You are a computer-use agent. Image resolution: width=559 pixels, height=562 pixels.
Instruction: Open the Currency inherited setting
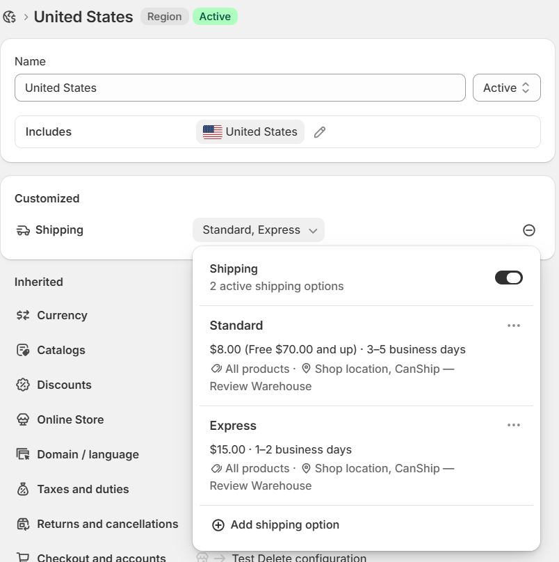pos(63,315)
